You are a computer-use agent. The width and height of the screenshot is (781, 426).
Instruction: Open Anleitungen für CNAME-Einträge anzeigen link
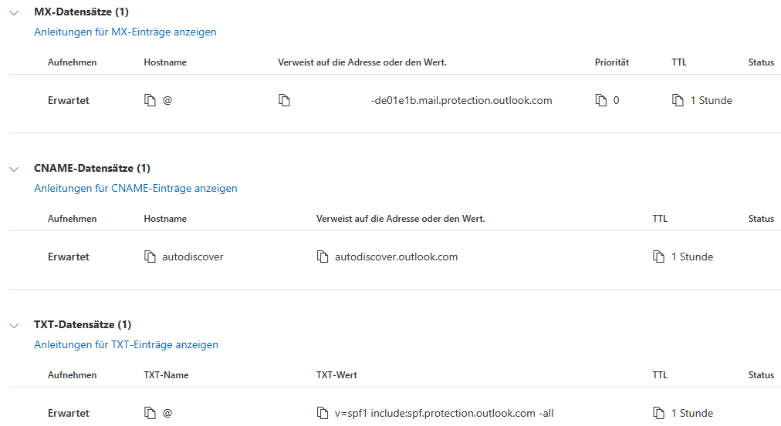point(135,189)
